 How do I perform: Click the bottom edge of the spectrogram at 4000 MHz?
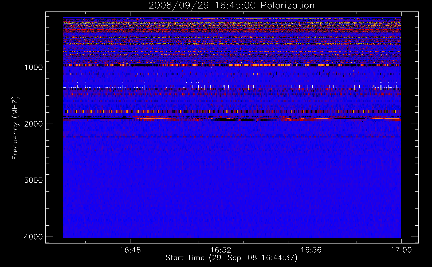pos(232,237)
